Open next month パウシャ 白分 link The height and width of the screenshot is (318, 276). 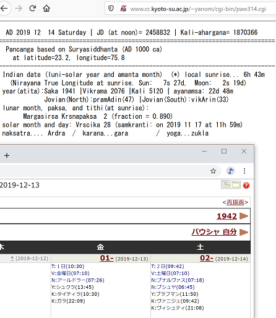214,232
